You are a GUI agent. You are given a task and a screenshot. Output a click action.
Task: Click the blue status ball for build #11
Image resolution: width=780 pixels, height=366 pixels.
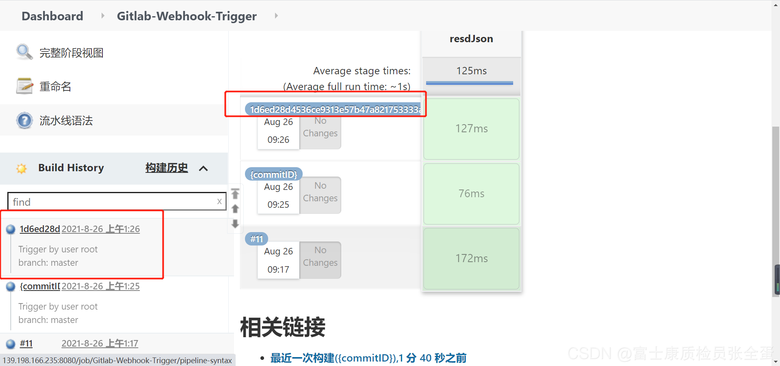(11, 344)
